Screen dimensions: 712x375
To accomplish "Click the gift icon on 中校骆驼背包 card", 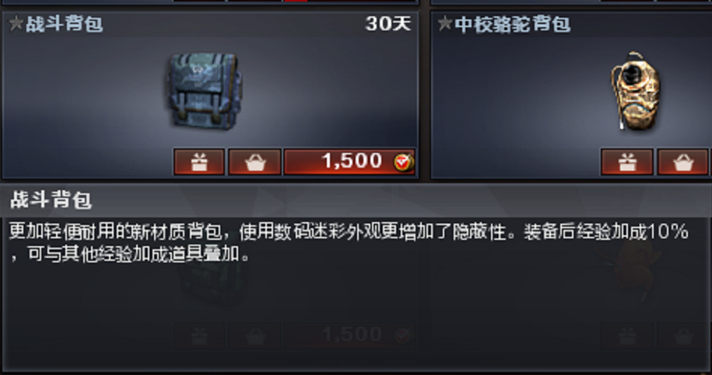I will [627, 161].
